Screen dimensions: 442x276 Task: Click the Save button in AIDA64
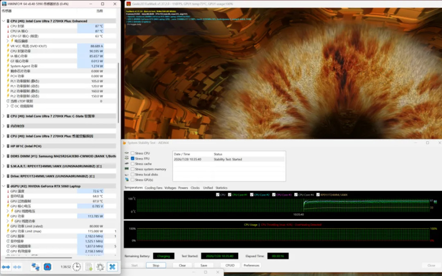[204, 265]
